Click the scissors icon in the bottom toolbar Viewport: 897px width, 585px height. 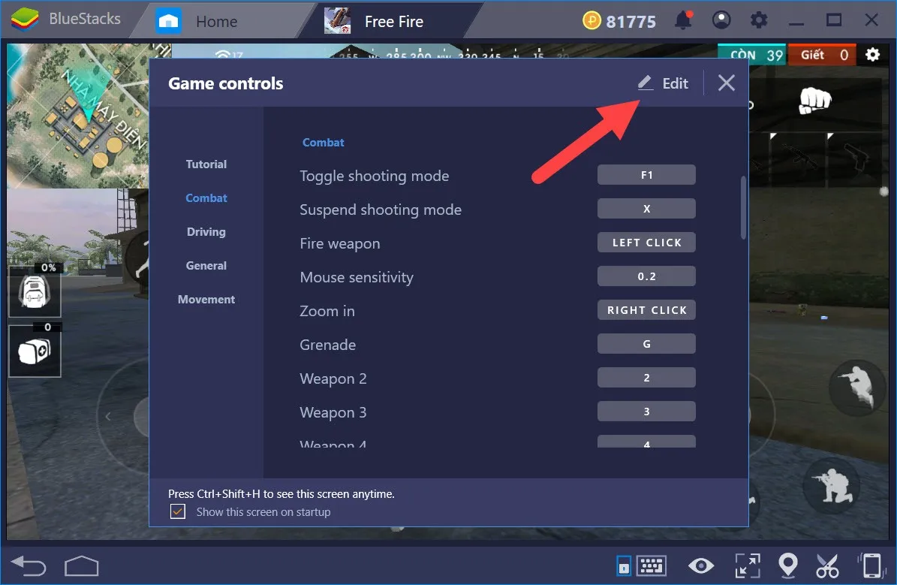[826, 565]
